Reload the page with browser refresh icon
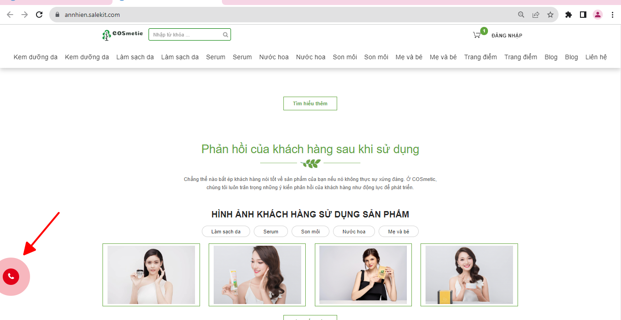This screenshot has width=621, height=320. [x=39, y=15]
